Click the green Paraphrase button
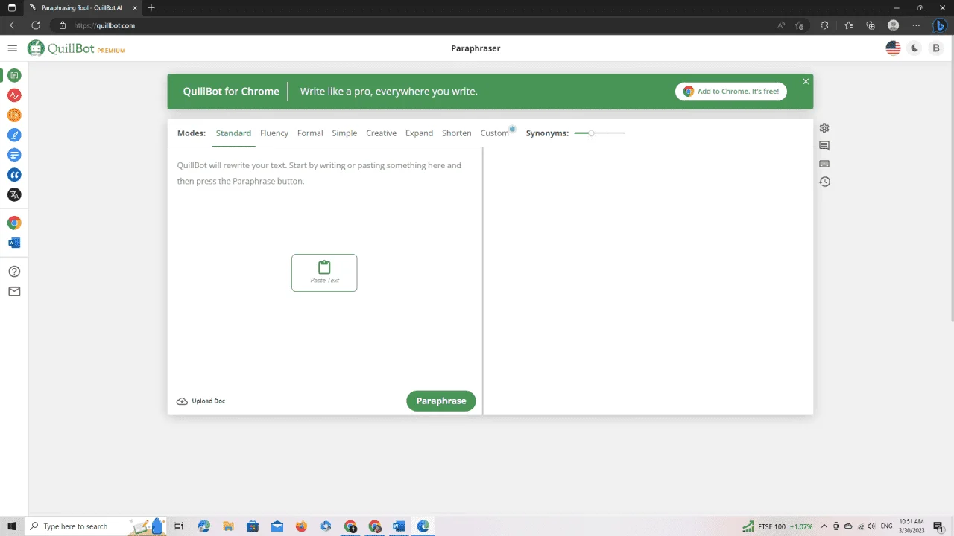This screenshot has width=954, height=536. coord(441,401)
